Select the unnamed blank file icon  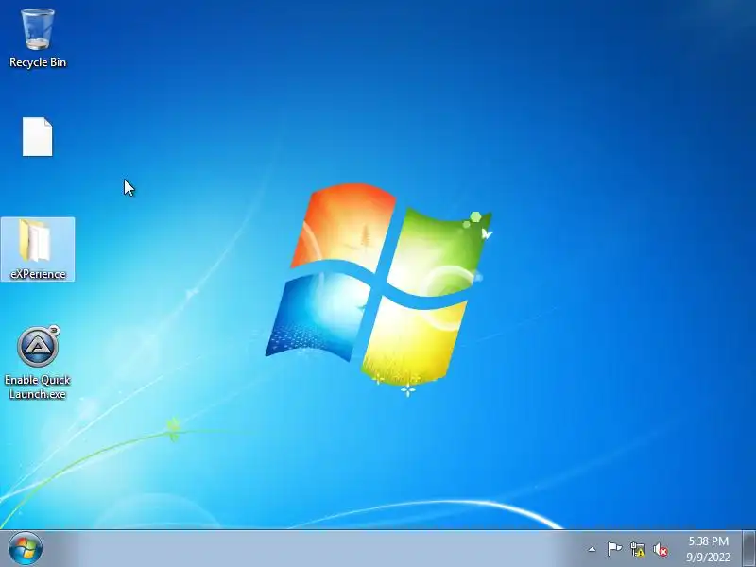coord(38,136)
